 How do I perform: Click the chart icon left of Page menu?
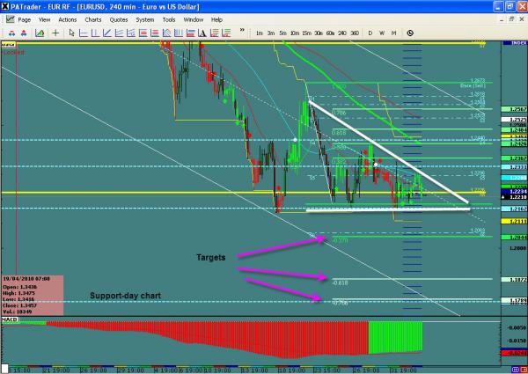[10, 18]
